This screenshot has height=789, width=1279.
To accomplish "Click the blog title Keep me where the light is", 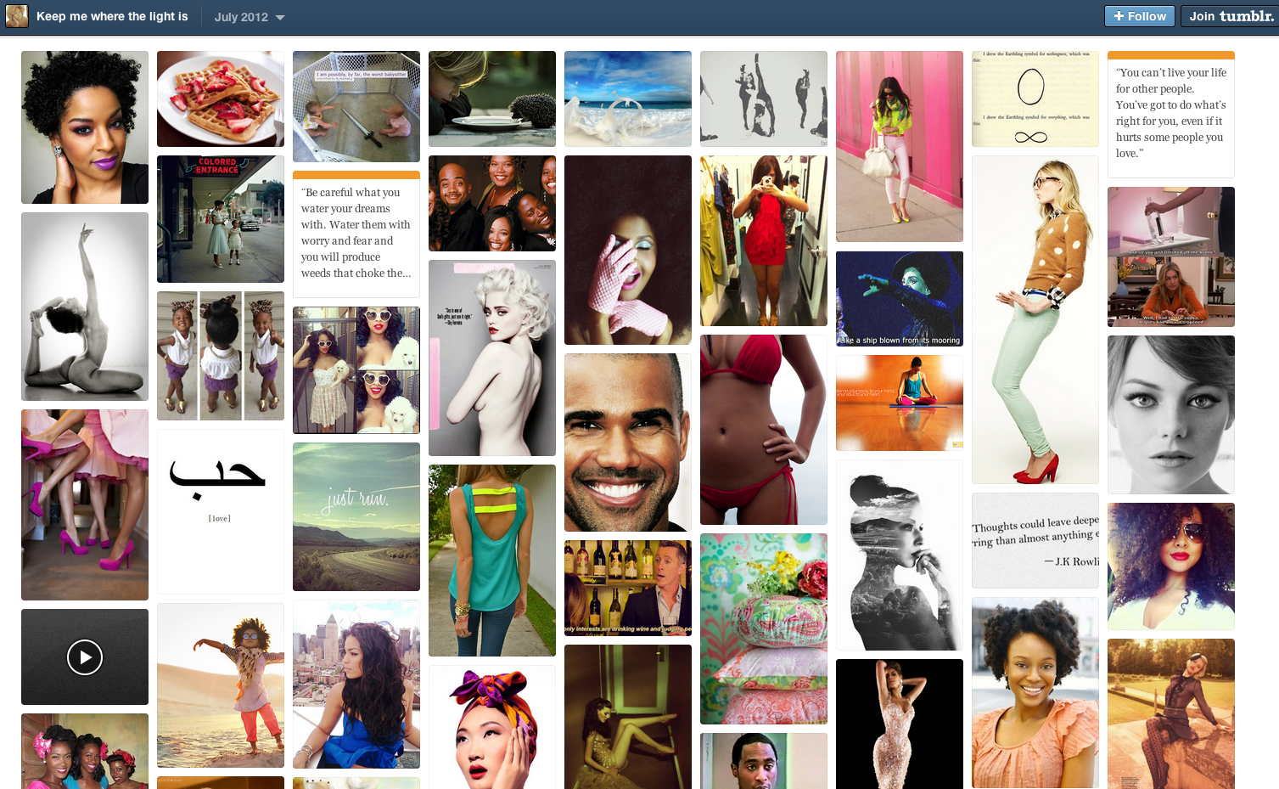I will point(111,15).
